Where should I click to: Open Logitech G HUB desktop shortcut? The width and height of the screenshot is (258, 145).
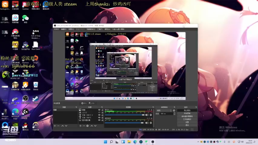point(25,113)
